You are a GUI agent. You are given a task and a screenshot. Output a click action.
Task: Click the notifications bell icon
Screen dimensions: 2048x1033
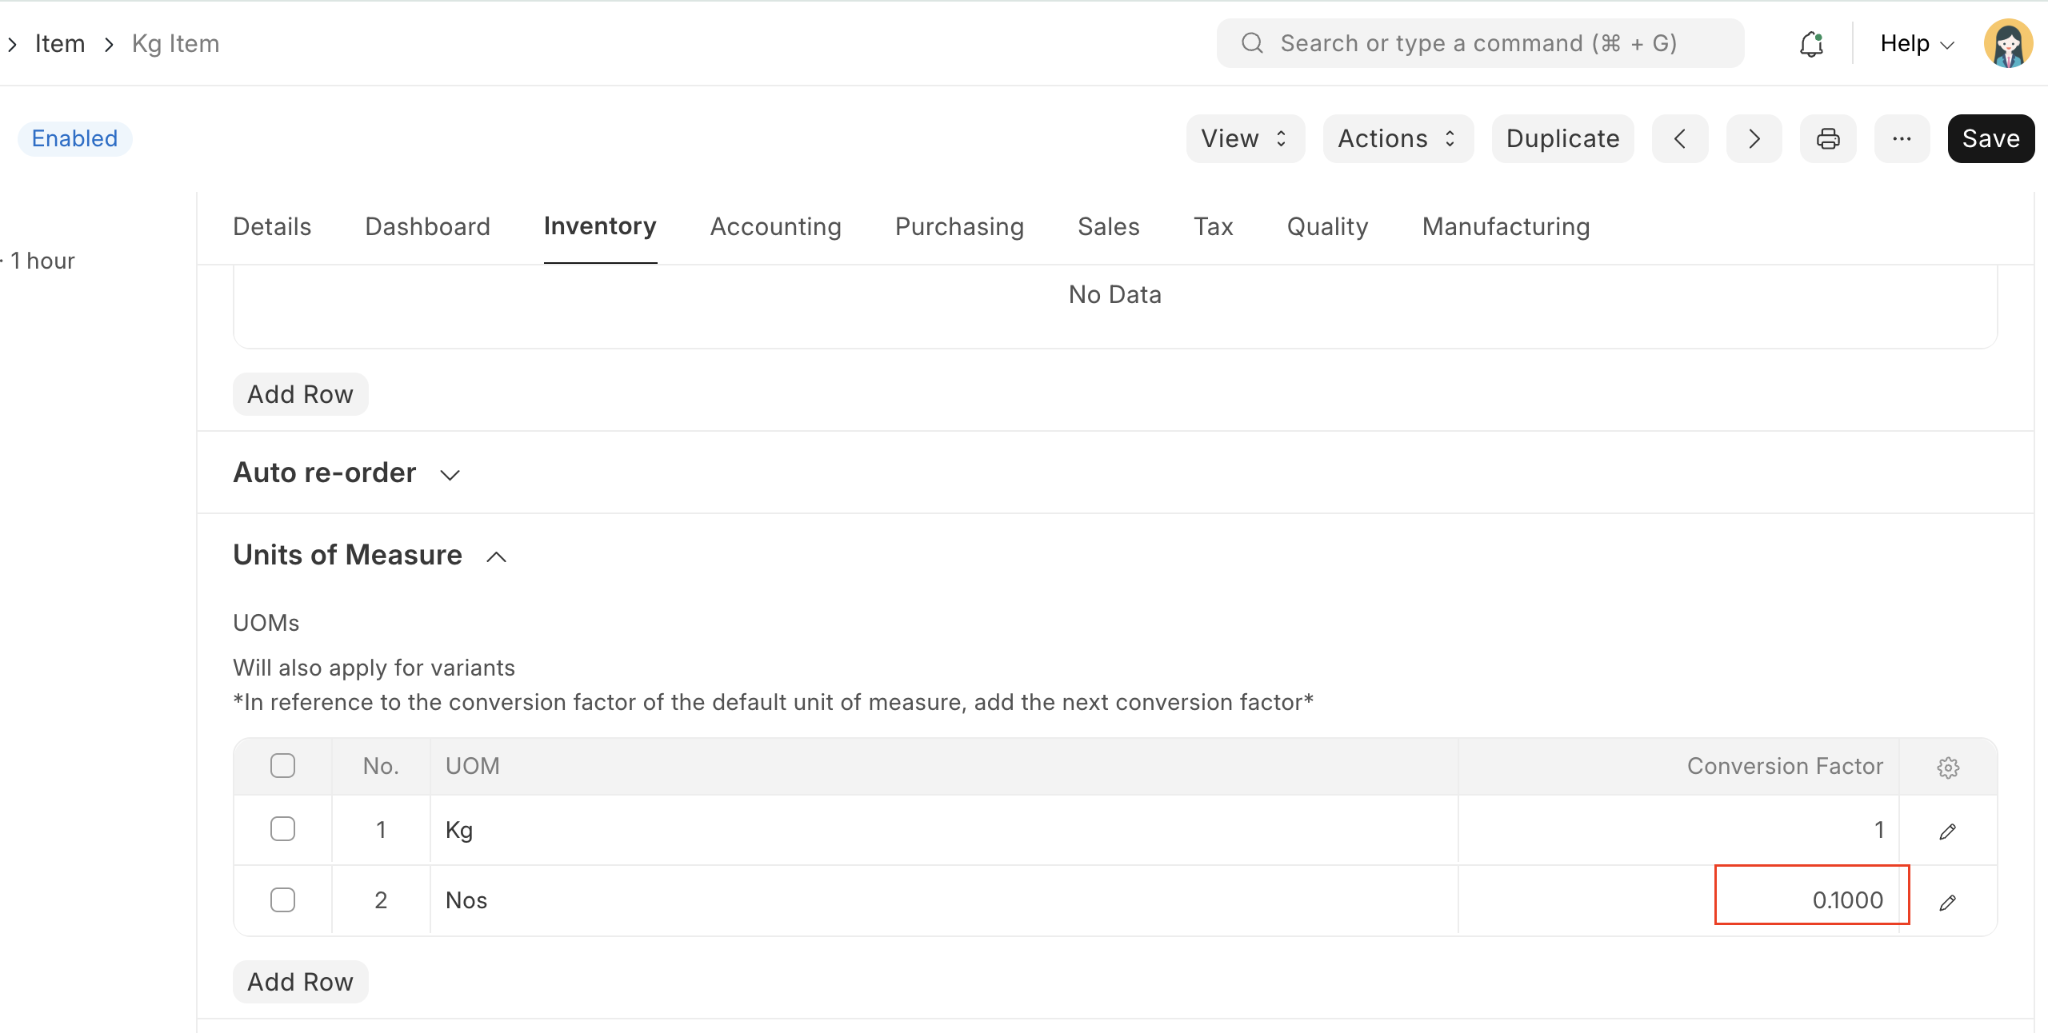tap(1811, 44)
